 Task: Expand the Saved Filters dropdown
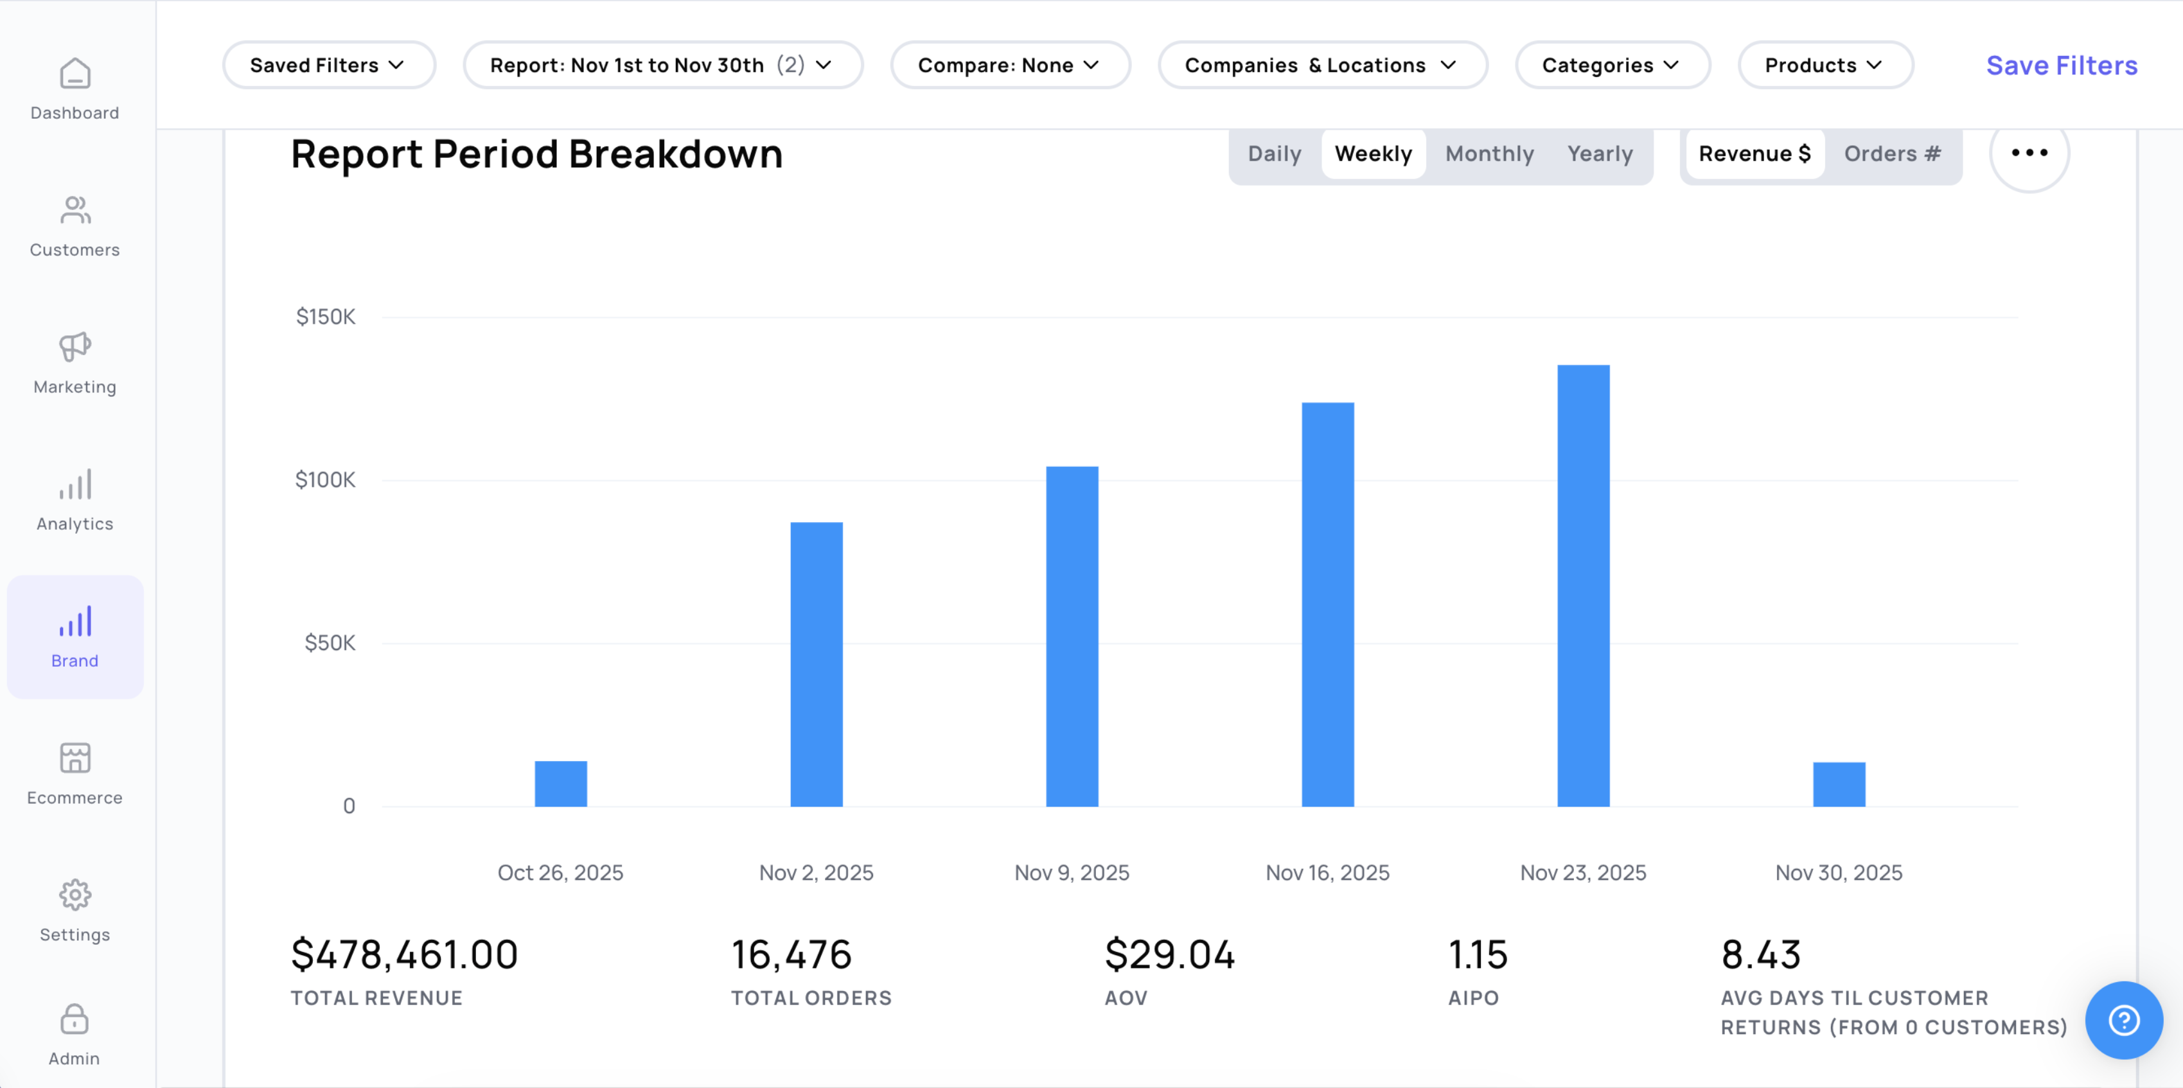(328, 66)
